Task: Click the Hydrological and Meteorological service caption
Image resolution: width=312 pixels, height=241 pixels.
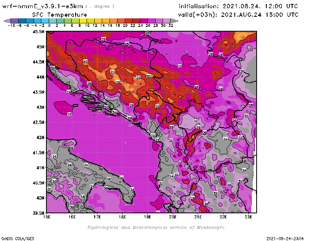Action: [x=156, y=227]
